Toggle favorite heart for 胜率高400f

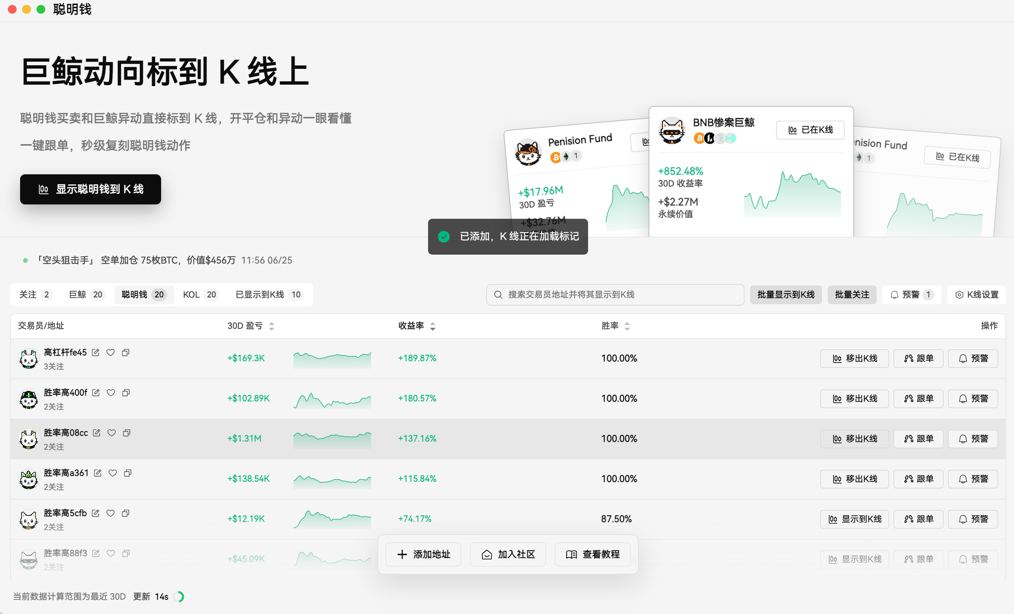click(111, 393)
